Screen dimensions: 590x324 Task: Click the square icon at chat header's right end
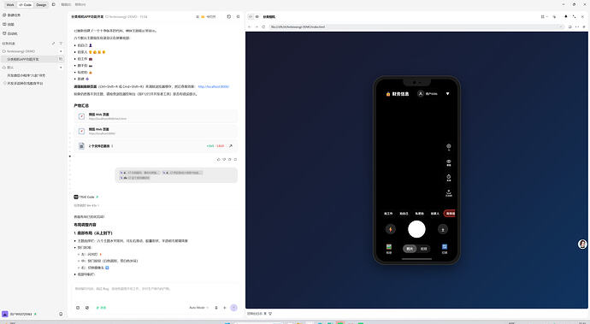coord(238,16)
